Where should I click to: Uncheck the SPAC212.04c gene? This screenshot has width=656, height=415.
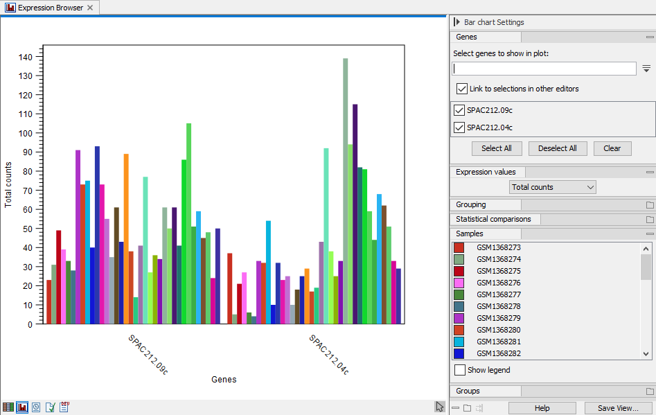pos(459,127)
